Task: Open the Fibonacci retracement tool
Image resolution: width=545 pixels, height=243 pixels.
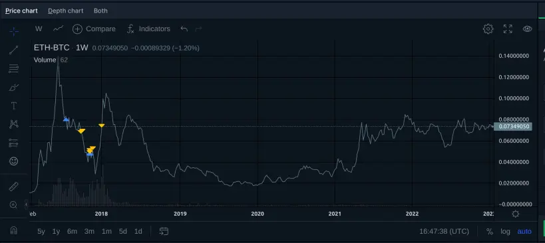Action: coord(14,68)
